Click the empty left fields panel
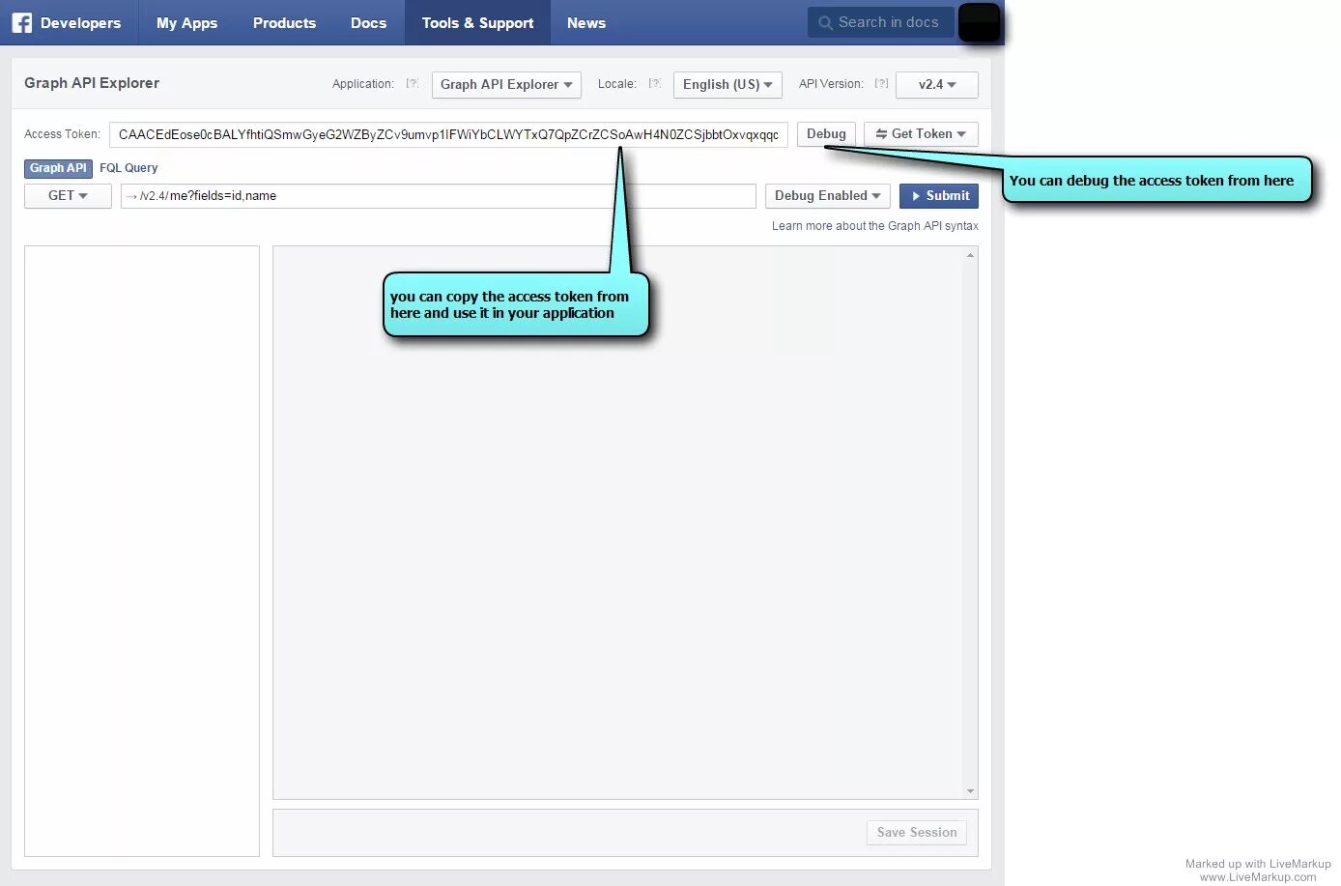The height and width of the screenshot is (886, 1341). pos(142,551)
